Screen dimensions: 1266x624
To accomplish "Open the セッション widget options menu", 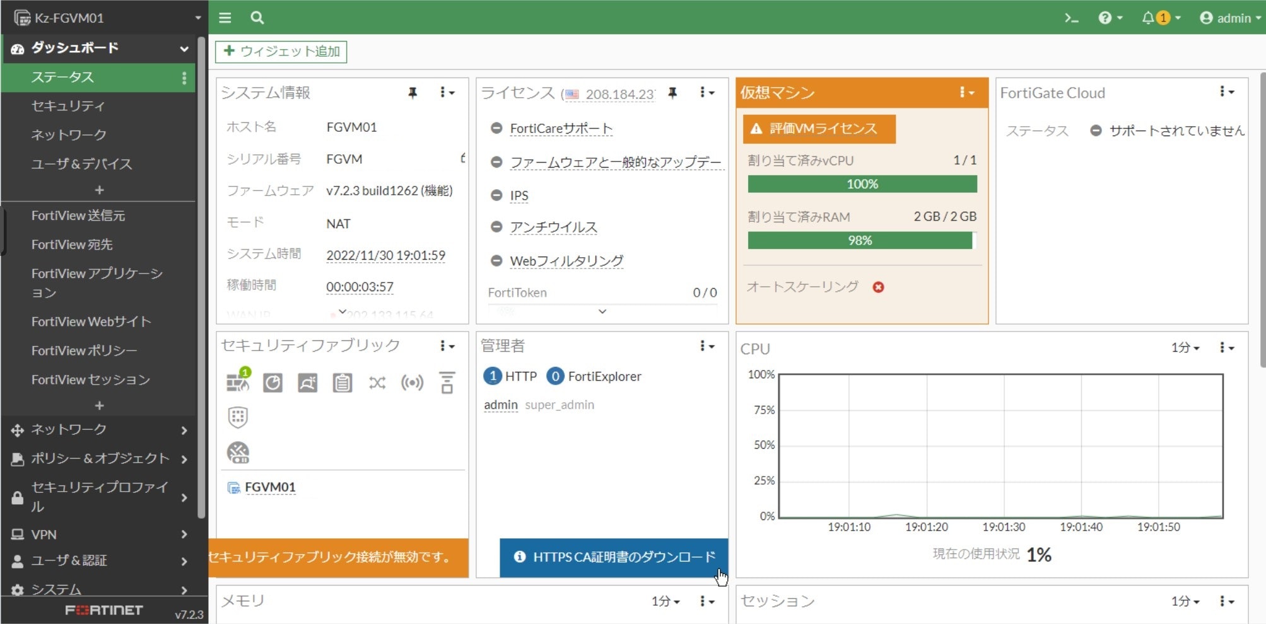I will tap(1226, 601).
